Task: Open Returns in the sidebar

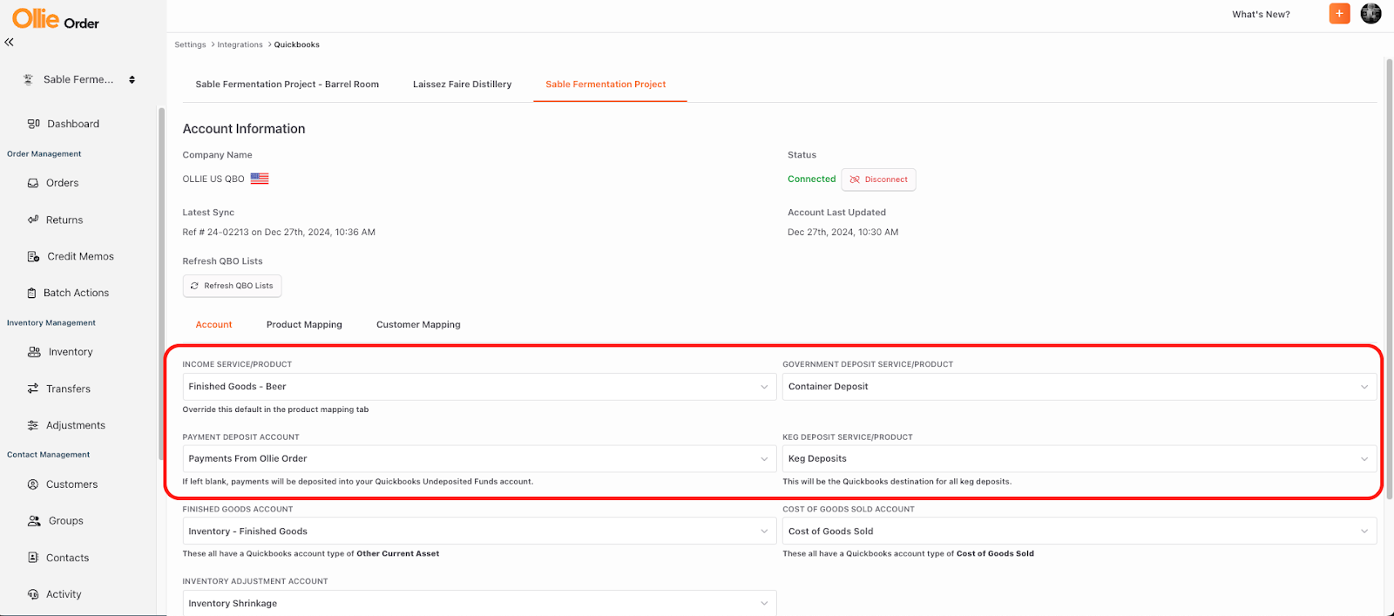Action: click(x=64, y=220)
